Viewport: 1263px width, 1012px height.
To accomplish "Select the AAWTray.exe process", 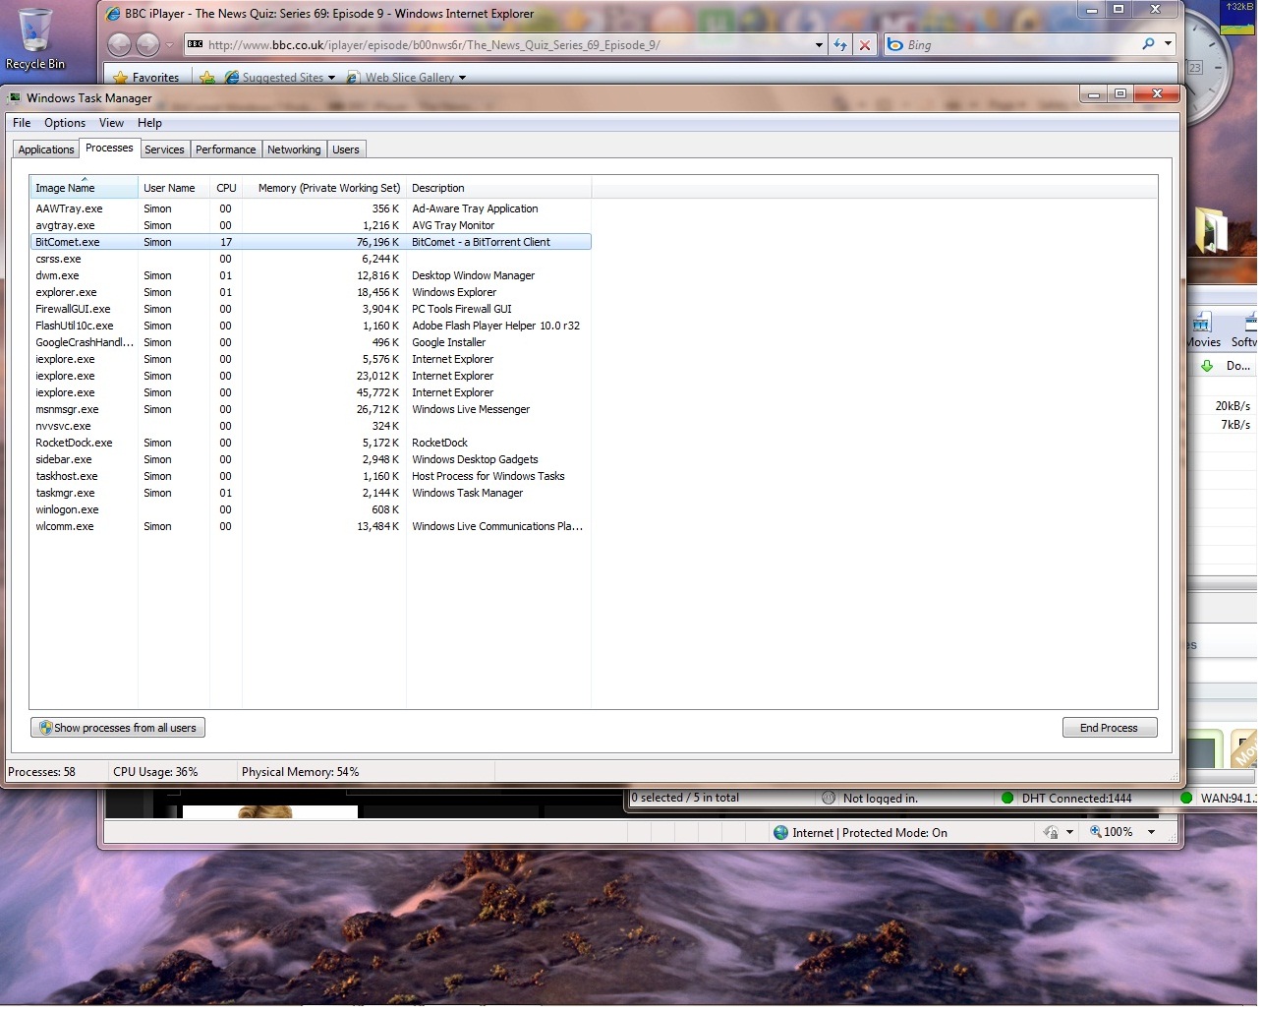I will pyautogui.click(x=311, y=208).
